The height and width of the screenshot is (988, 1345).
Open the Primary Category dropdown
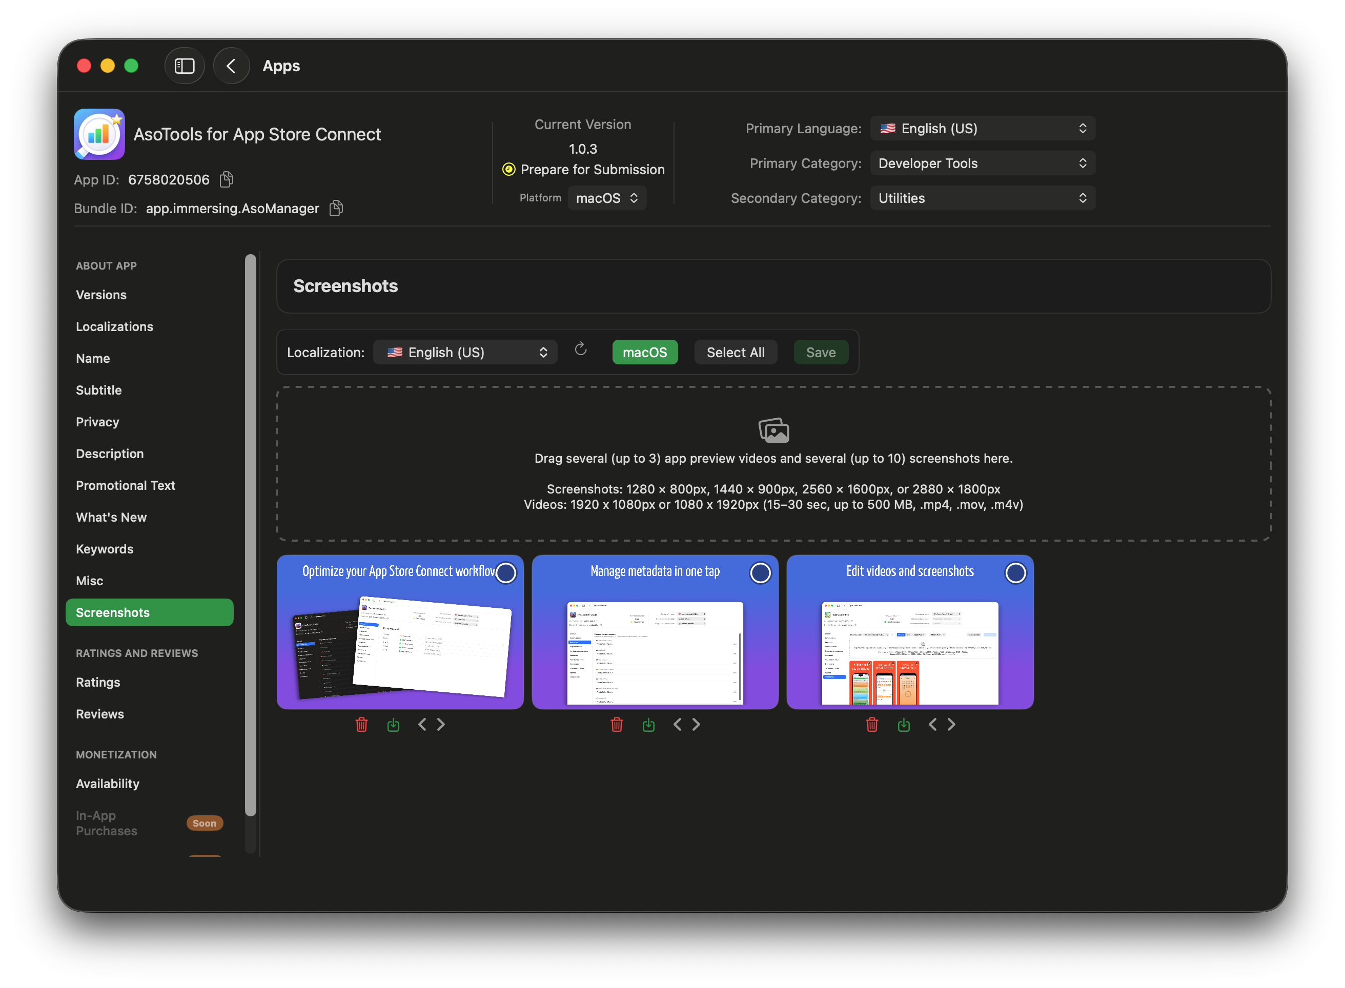pyautogui.click(x=982, y=162)
